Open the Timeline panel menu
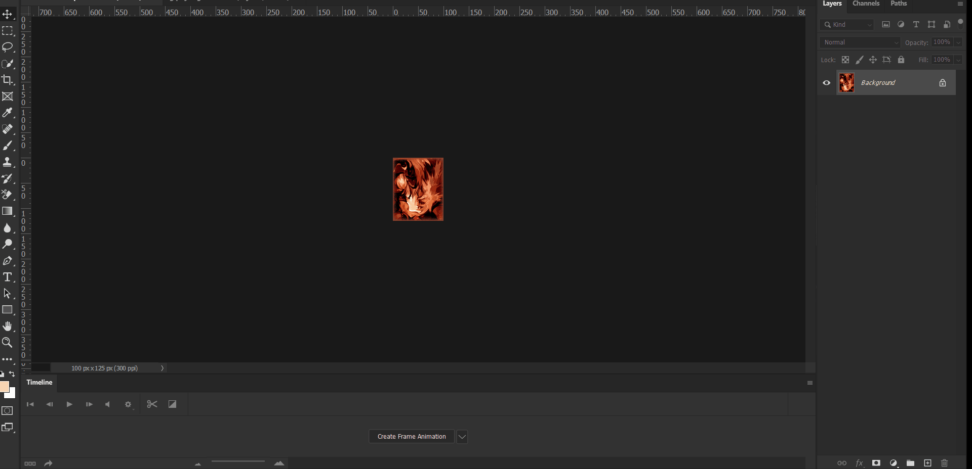972x469 pixels. point(809,383)
